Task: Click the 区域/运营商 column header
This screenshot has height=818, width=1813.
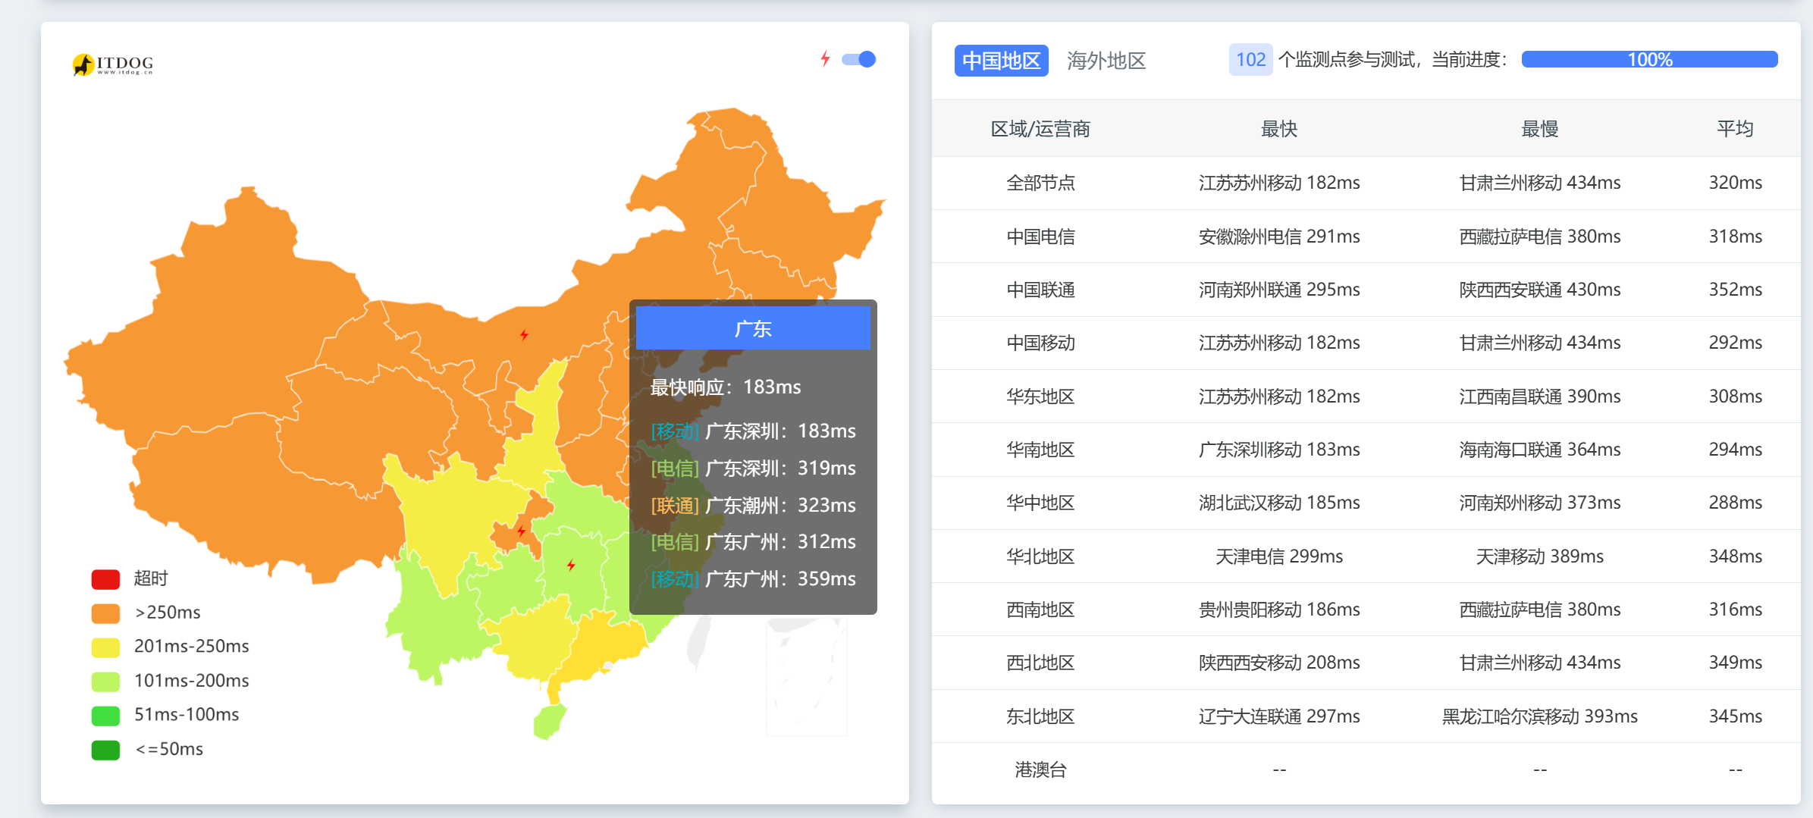Action: click(x=1040, y=129)
